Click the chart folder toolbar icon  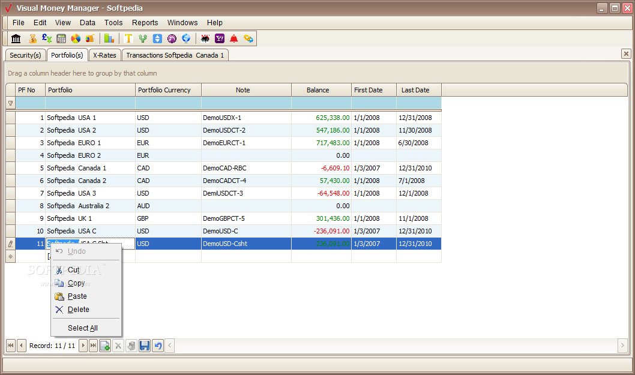[90, 38]
